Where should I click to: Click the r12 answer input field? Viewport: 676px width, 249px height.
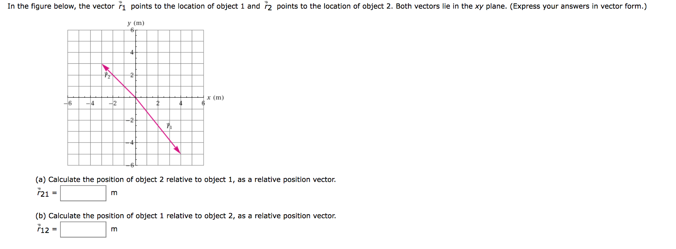click(83, 229)
